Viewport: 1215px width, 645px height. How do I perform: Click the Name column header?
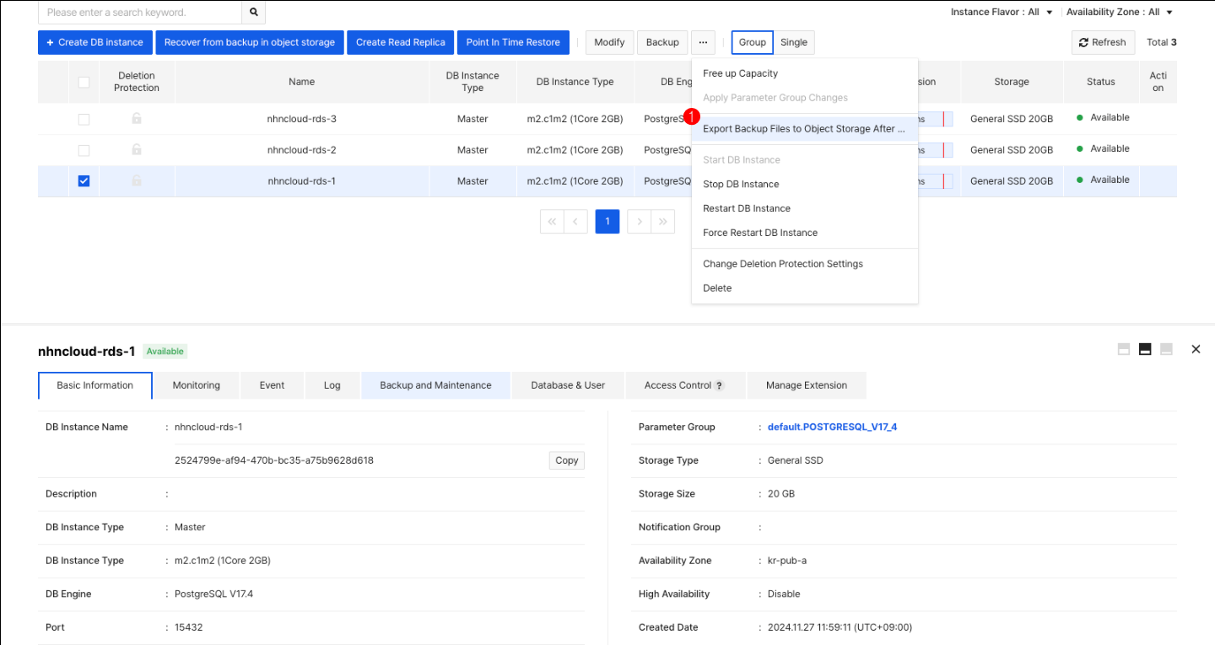click(x=301, y=82)
